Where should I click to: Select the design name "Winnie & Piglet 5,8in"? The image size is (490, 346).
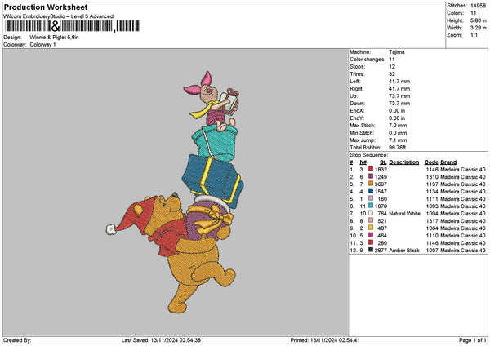(54, 38)
